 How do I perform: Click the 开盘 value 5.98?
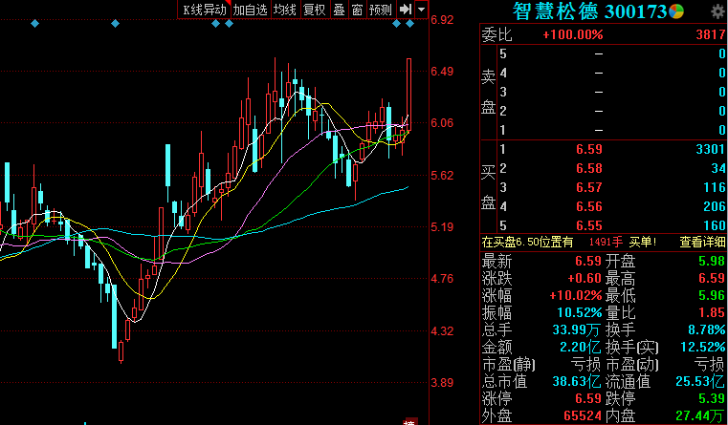(712, 261)
